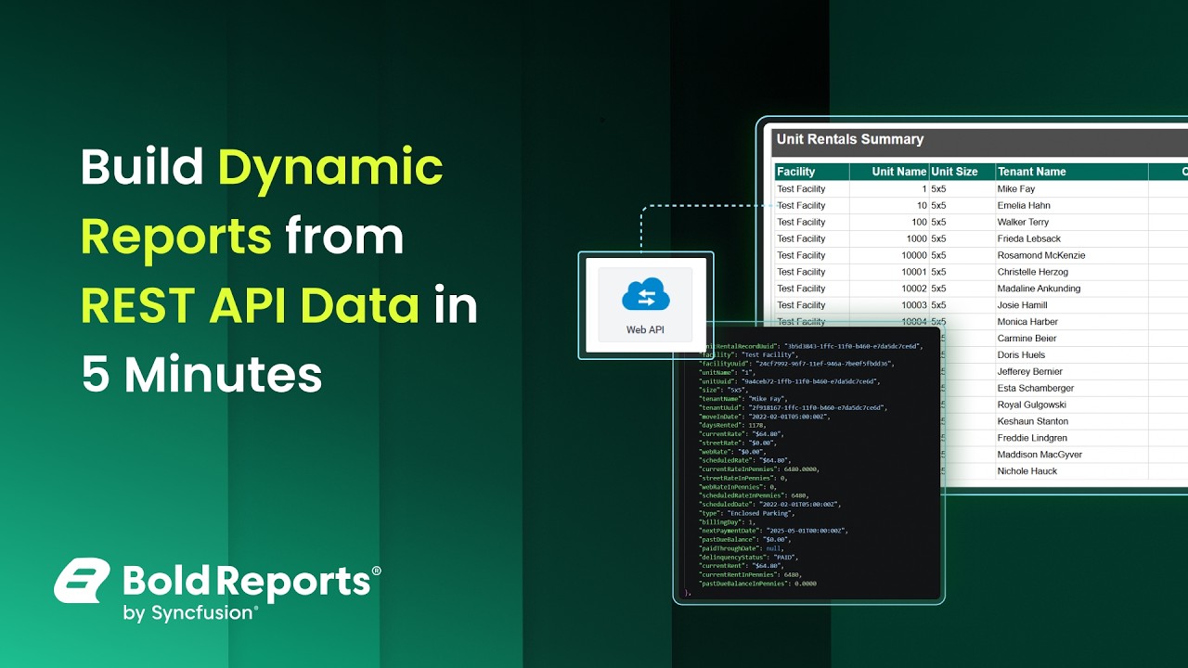The height and width of the screenshot is (668, 1188).
Task: Click tenant name Esta Schamberger
Action: [1035, 389]
